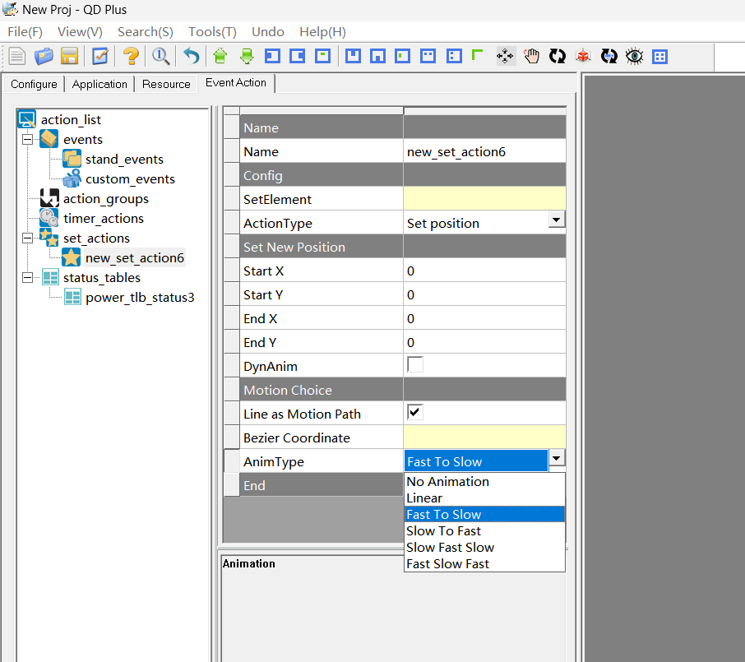Click the events package icon in tree
This screenshot has width=745, height=662.
click(49, 139)
